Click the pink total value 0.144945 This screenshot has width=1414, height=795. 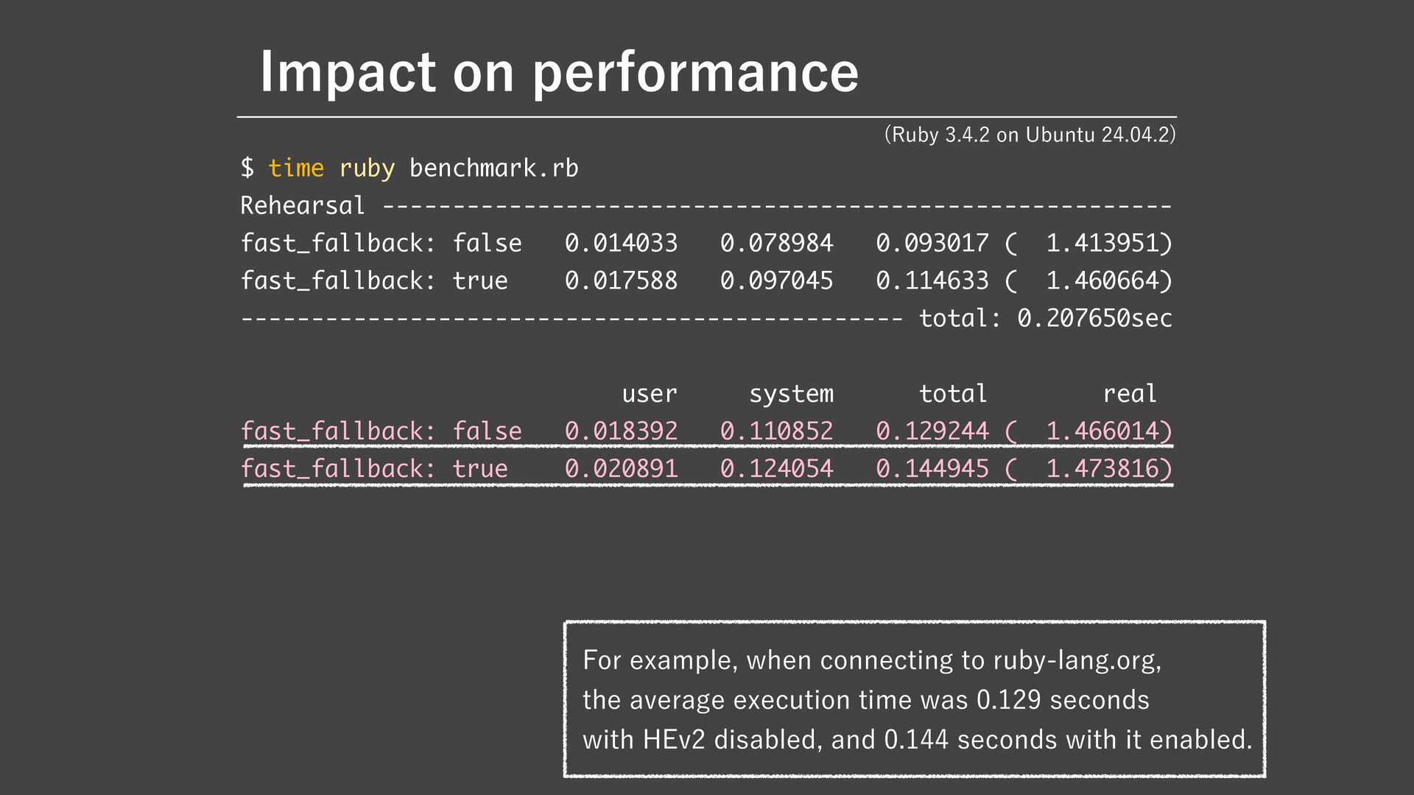pyautogui.click(x=932, y=468)
